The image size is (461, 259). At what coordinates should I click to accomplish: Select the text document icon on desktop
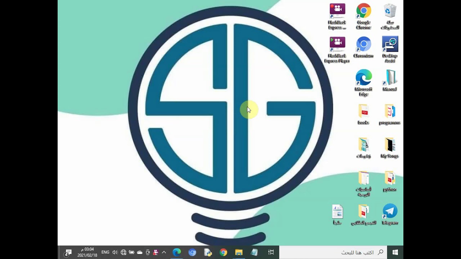pos(337,215)
